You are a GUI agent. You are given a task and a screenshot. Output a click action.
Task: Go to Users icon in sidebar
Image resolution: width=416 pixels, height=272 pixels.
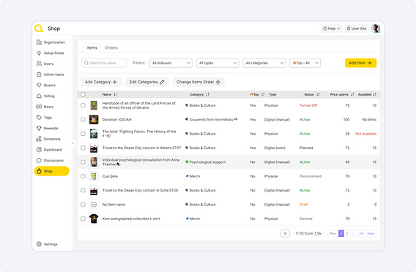pyautogui.click(x=39, y=64)
